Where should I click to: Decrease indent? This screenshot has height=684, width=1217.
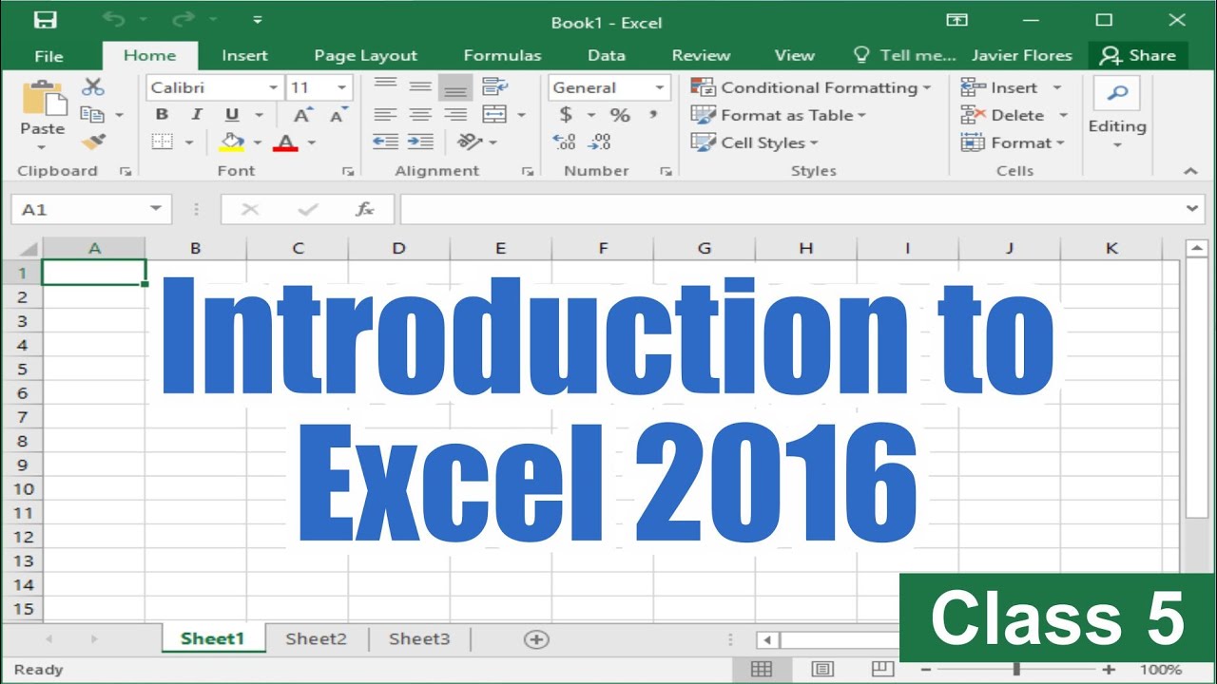[x=385, y=142]
